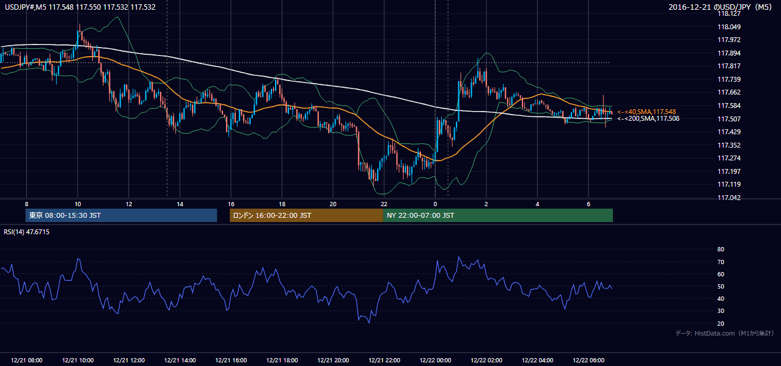
Task: Select the 40 SMA 117.548 label
Action: pyautogui.click(x=647, y=112)
